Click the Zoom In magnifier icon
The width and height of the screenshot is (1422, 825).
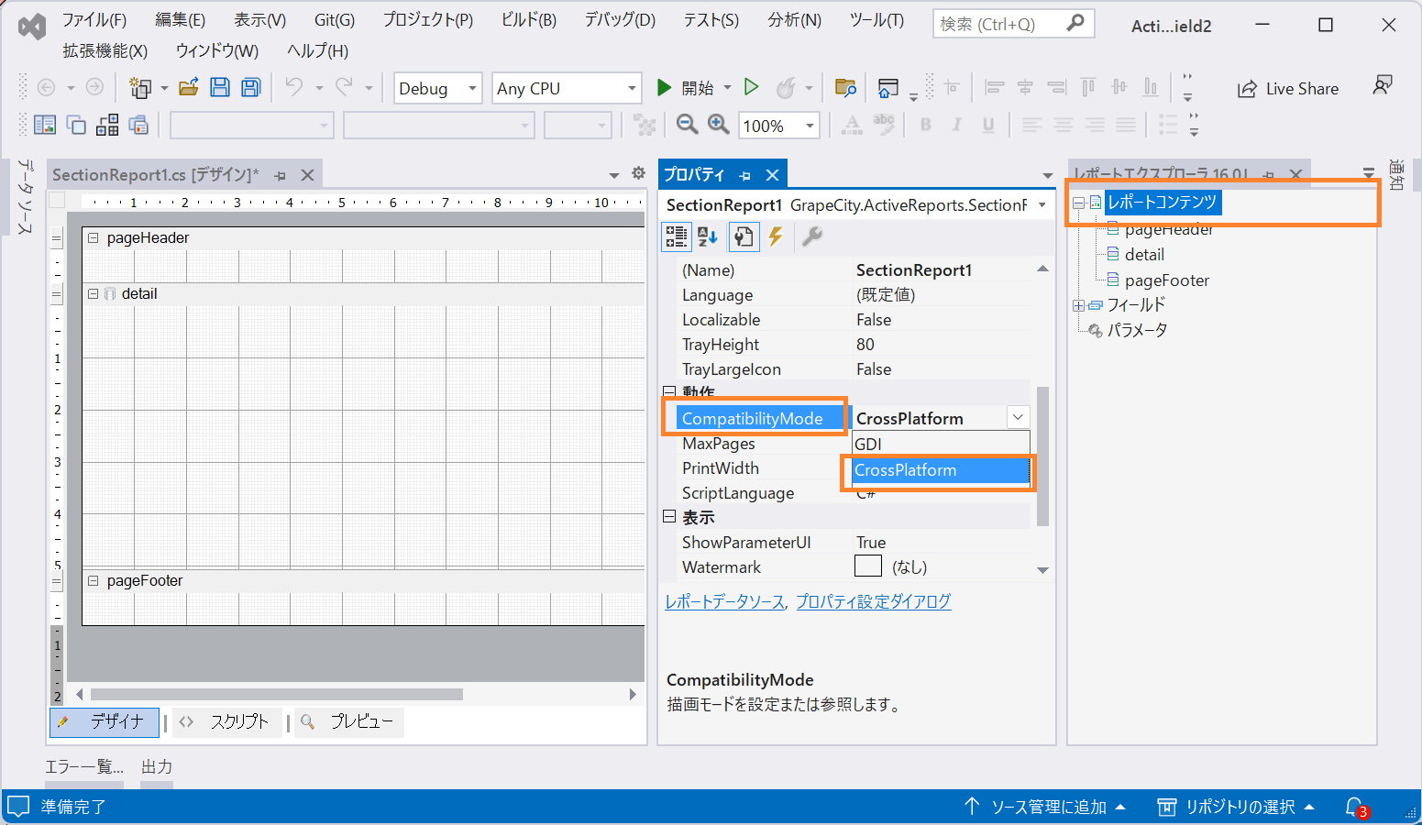pyautogui.click(x=718, y=125)
